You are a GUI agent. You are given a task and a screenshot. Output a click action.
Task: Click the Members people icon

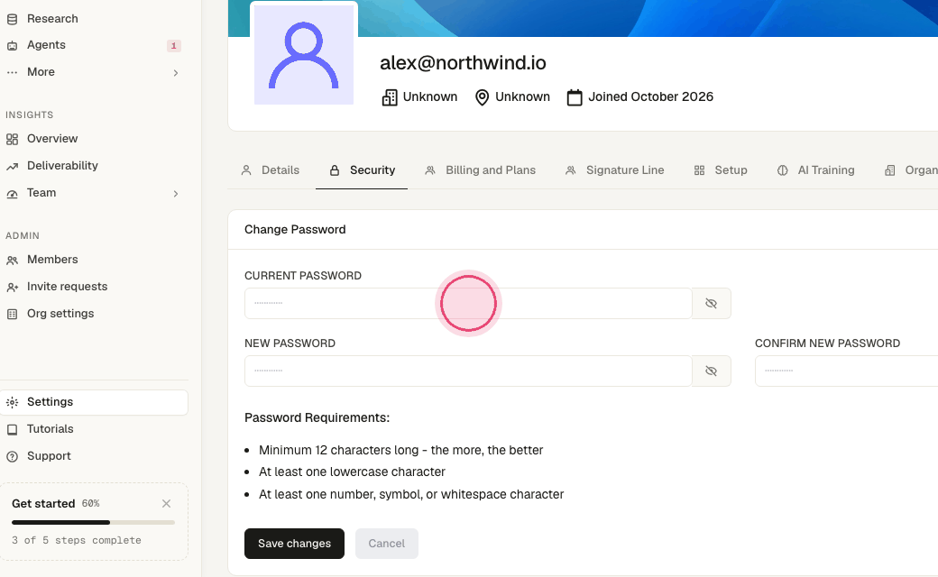point(12,260)
